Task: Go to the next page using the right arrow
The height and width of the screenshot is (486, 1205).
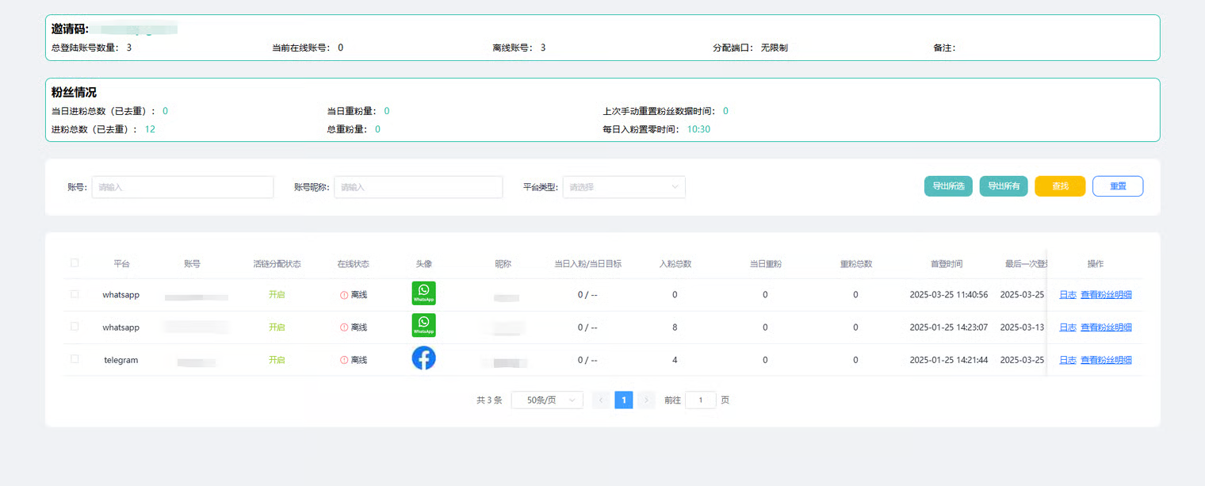Action: 647,400
